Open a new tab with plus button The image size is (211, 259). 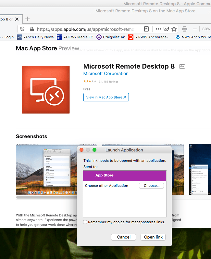point(28,19)
